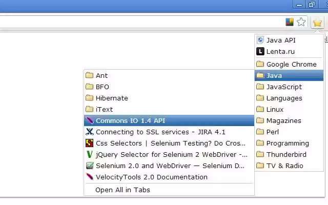Open the BFO subfolder
The width and height of the screenshot is (328, 205).
(169, 87)
